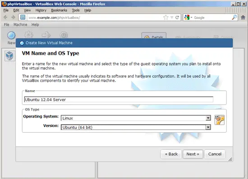Image resolution: width=248 pixels, height=179 pixels.
Task: Click the VirtualBox cube icon in sidebar
Action: (9, 56)
